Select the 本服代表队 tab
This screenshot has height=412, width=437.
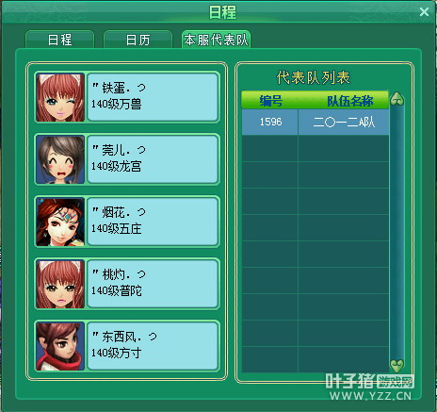216,40
